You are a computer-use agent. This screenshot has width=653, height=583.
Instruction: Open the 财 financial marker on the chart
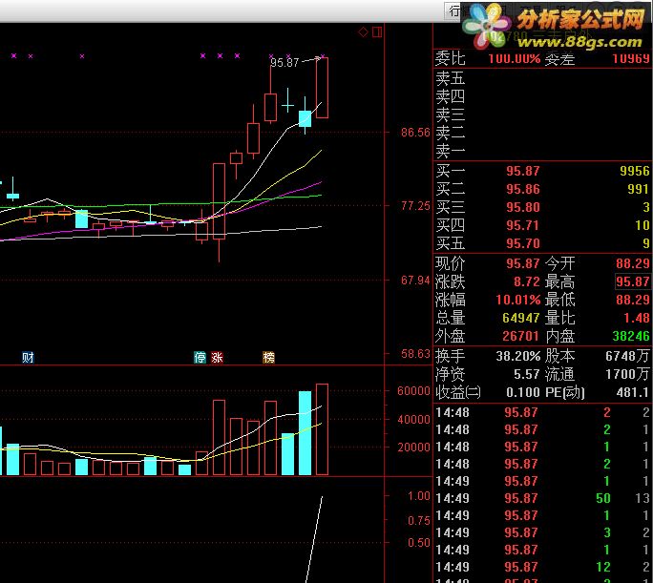[x=28, y=357]
